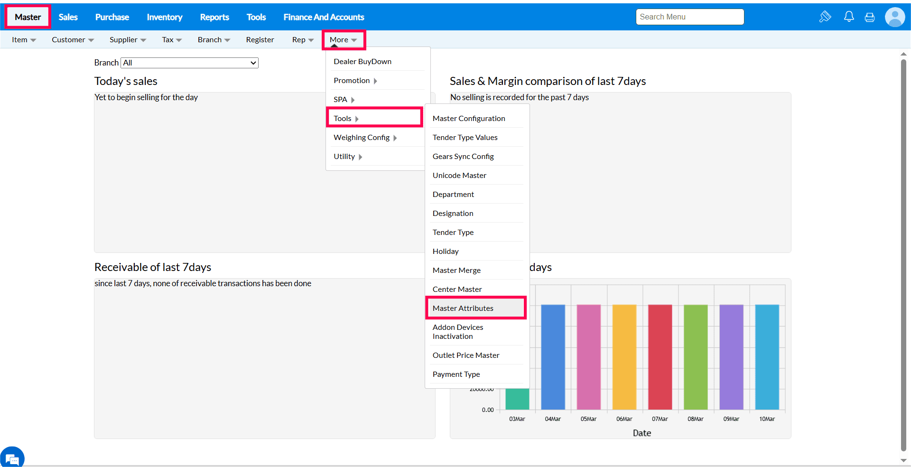The image size is (911, 467).
Task: Expand the Promotion submenu arrow
Action: click(x=375, y=81)
